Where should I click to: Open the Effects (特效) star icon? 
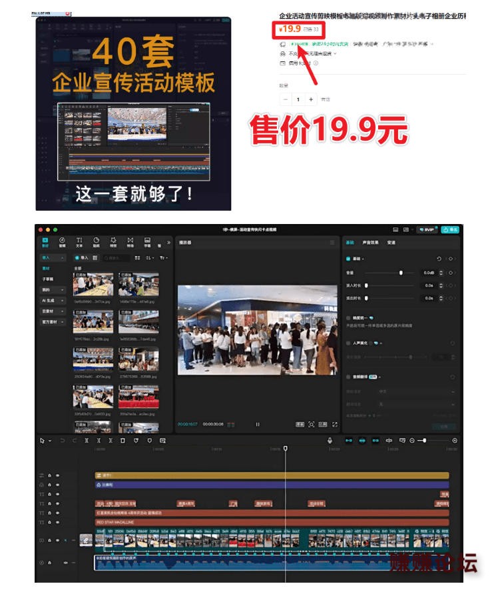113,242
